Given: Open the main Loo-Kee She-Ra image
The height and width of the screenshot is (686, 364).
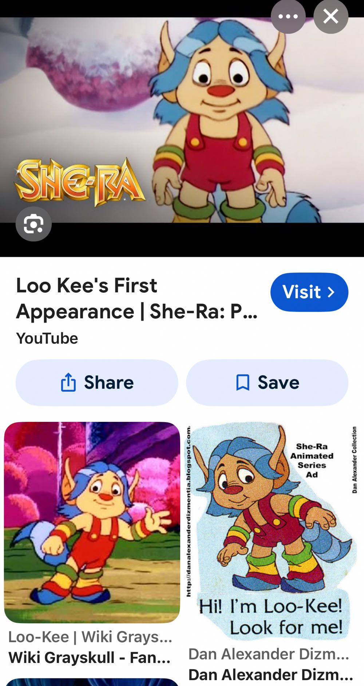Looking at the screenshot, I should [182, 120].
